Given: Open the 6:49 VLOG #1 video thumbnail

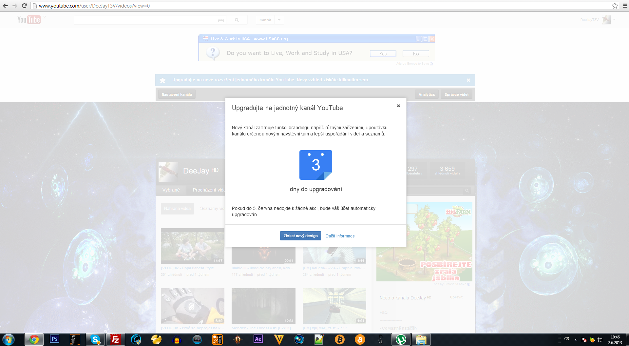Looking at the screenshot, I should click(x=193, y=306).
